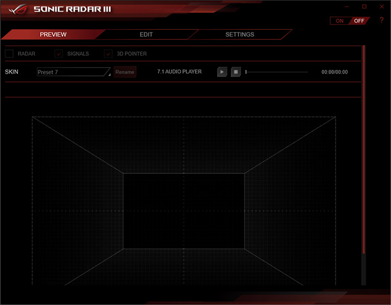The height and width of the screenshot is (305, 391).
Task: Close the Sonic Radar III window
Action: pos(382,7)
